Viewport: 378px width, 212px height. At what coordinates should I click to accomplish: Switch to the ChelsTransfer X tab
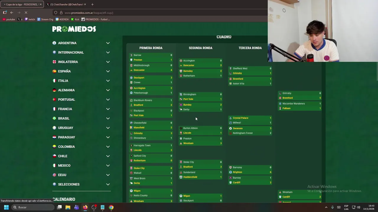pos(66,4)
